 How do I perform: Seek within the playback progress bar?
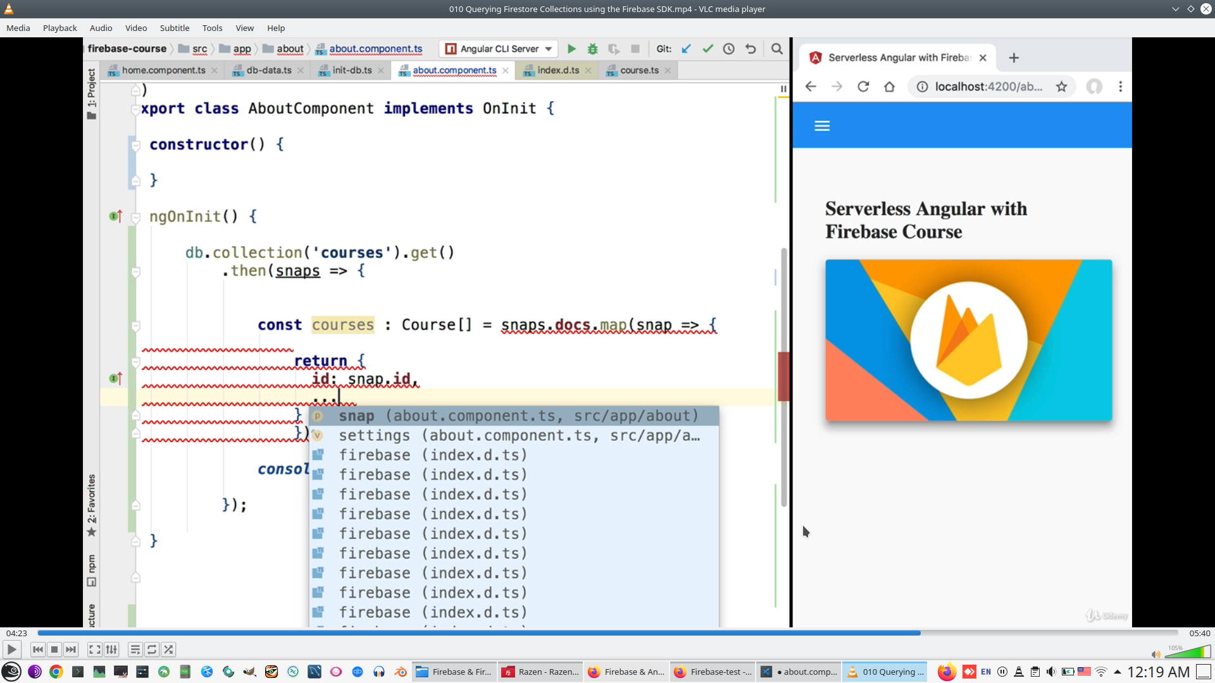[607, 633]
